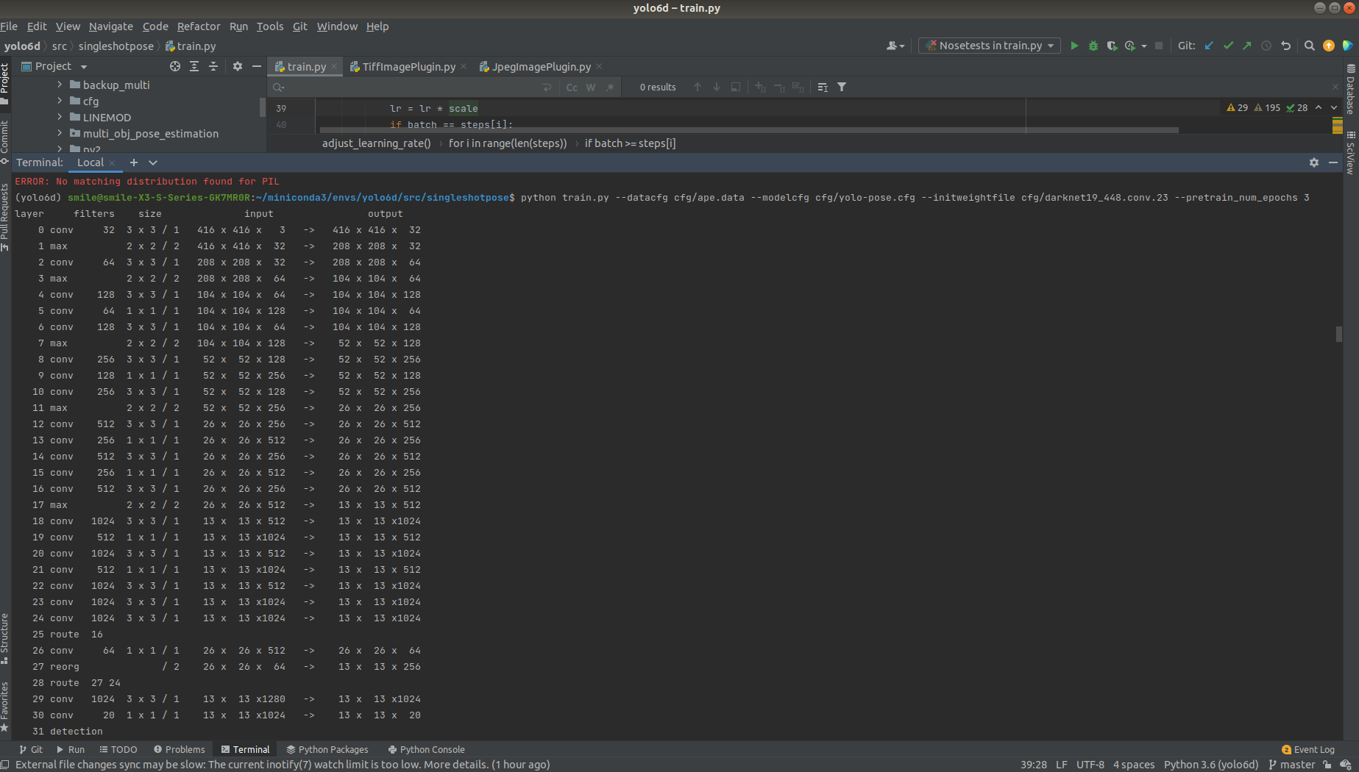
Task: Open Project panel gear options
Action: tap(238, 66)
